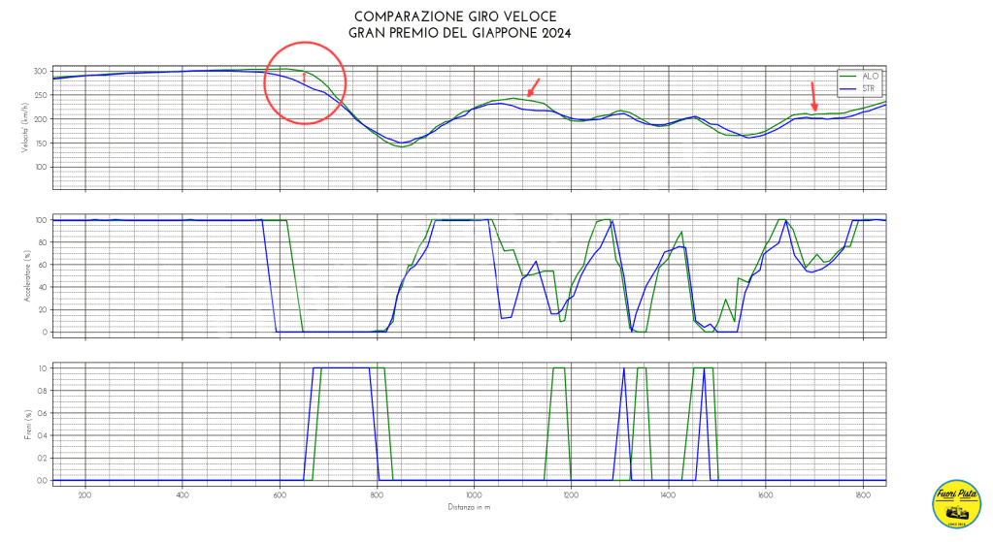
Task: Click the 100 tick on the throttle axis
Action: click(x=41, y=220)
